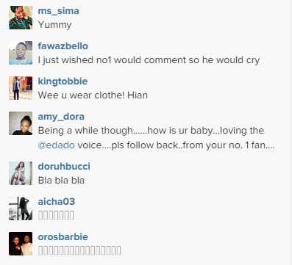Click fawazbello's 'I just wished' comment text
The height and width of the screenshot is (265, 292).
pos(149,60)
